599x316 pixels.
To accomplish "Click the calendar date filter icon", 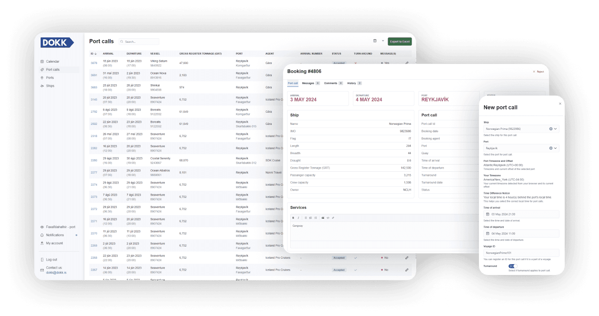I will tap(375, 41).
